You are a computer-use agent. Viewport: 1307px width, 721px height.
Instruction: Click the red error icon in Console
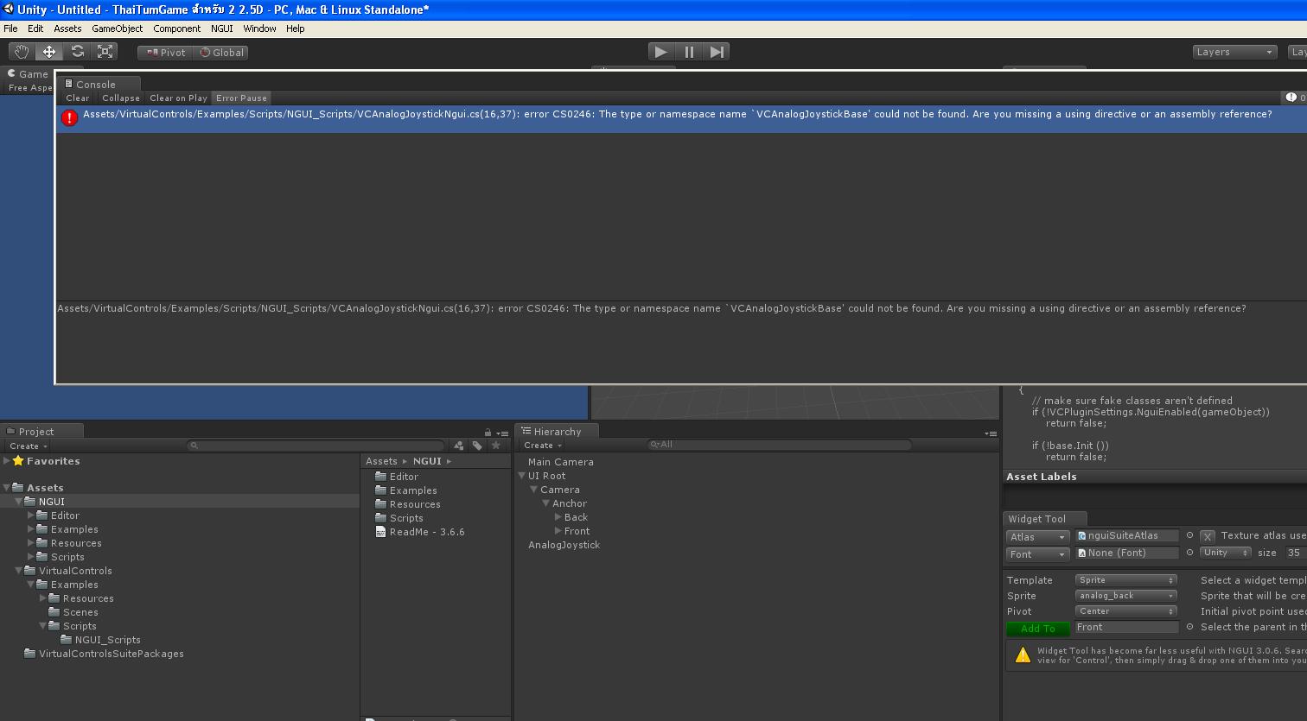[69, 117]
